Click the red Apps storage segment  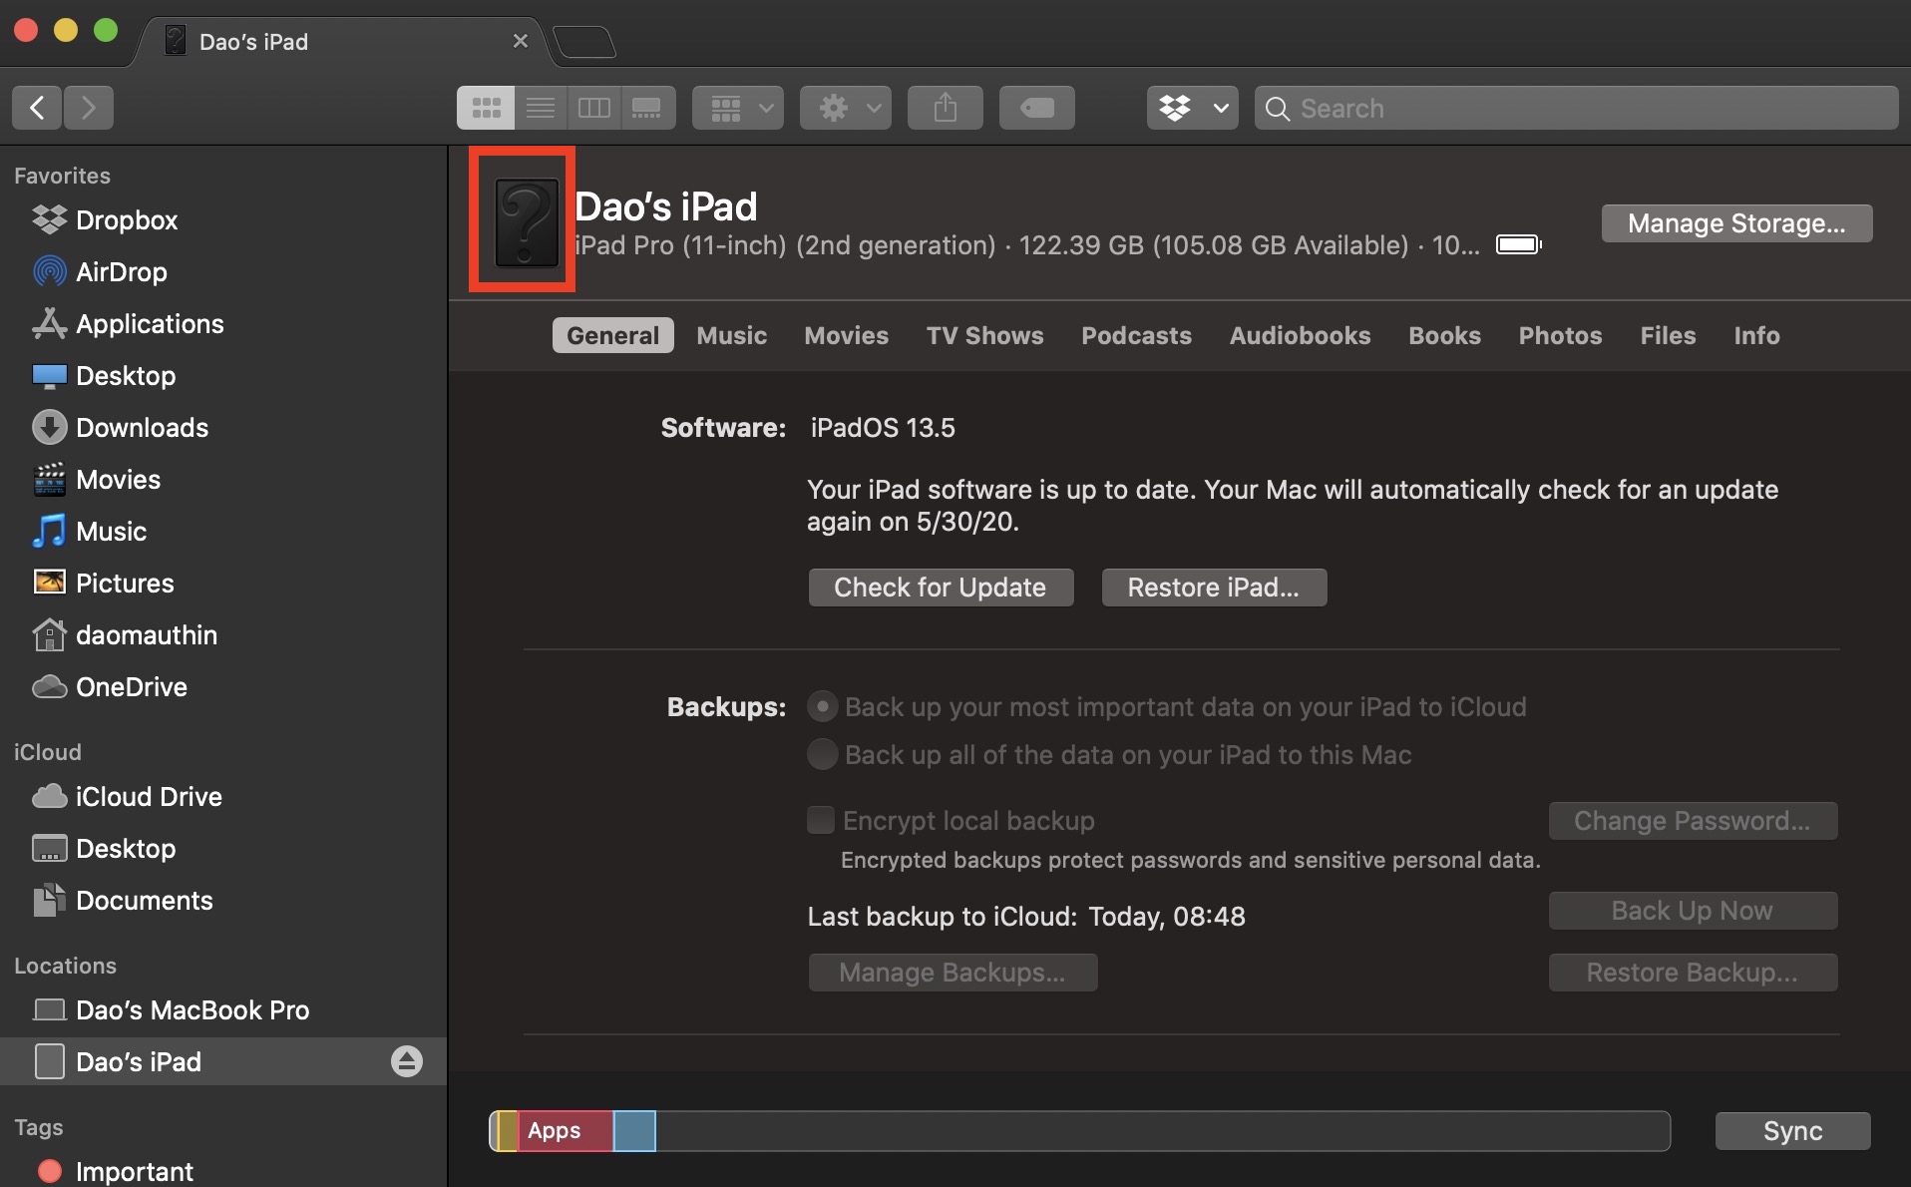pos(566,1131)
